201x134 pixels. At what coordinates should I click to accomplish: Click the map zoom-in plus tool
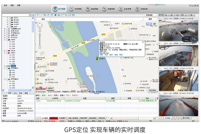pos(38,15)
